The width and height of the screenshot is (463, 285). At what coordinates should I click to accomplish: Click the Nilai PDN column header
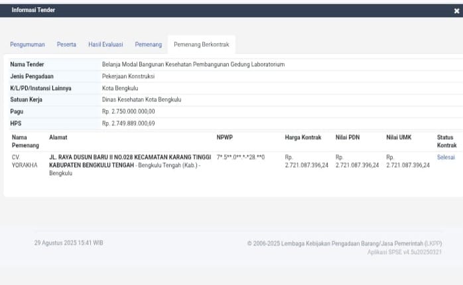point(349,137)
